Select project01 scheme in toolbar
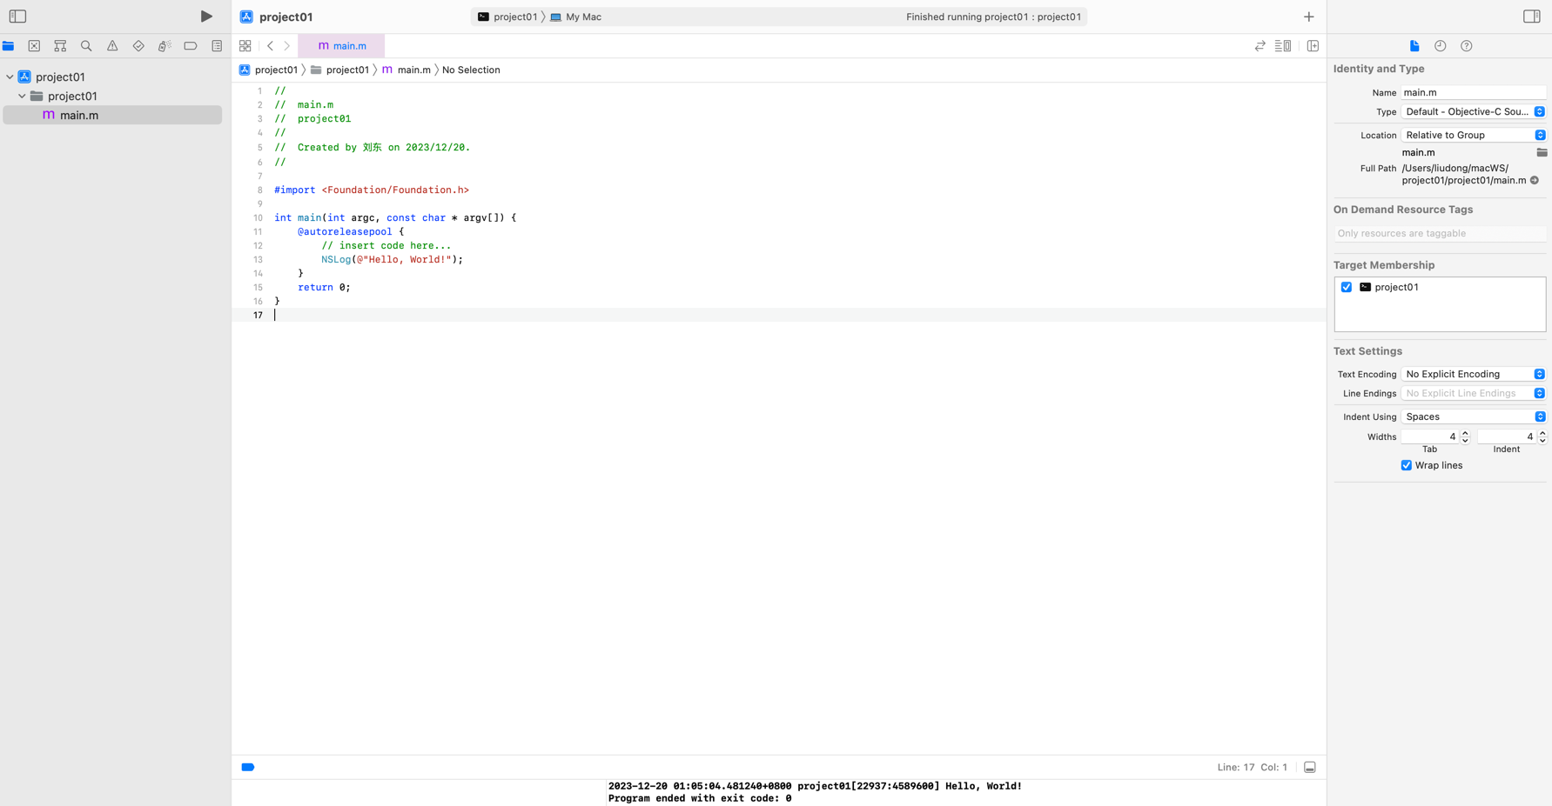The width and height of the screenshot is (1552, 806). 507,17
